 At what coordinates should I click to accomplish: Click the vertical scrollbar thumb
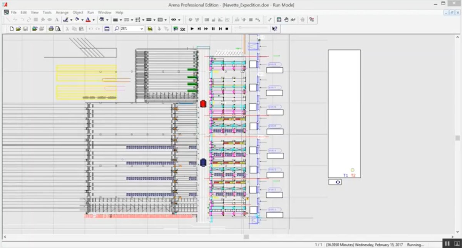[x=458, y=138]
